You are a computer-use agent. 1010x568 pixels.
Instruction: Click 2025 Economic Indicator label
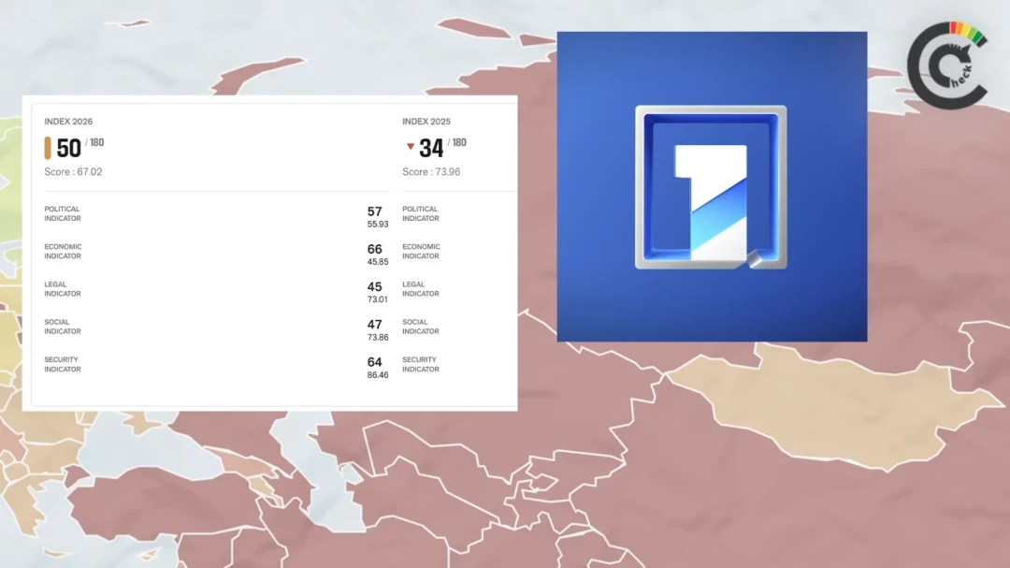(x=421, y=252)
